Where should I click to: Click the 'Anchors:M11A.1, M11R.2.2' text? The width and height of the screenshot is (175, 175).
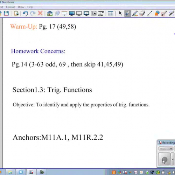pos(58,137)
